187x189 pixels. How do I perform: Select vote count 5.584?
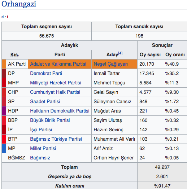(x=145, y=83)
